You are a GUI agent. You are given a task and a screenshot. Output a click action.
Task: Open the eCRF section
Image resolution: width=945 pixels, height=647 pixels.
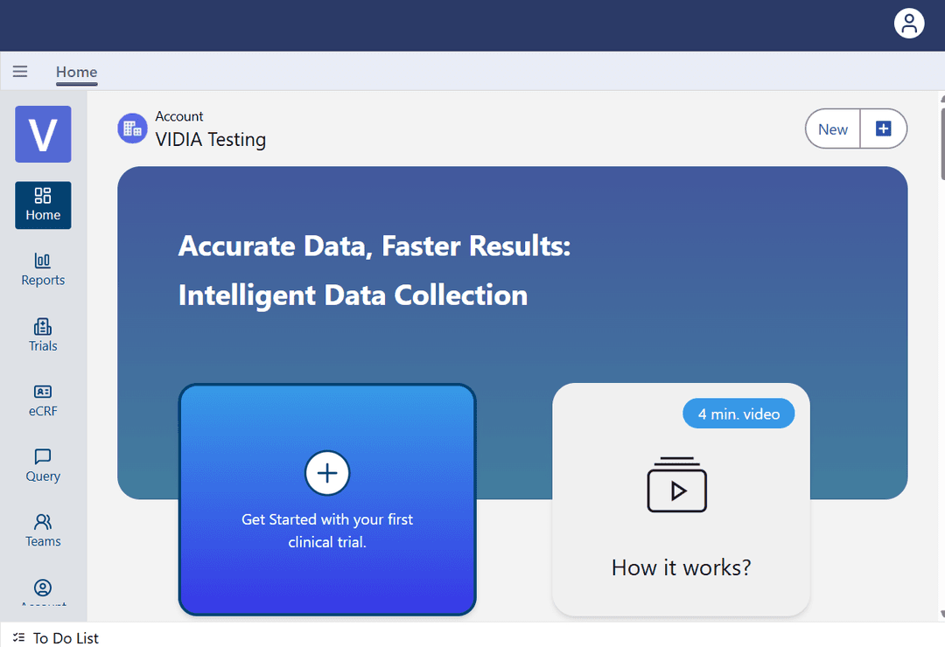(x=43, y=400)
